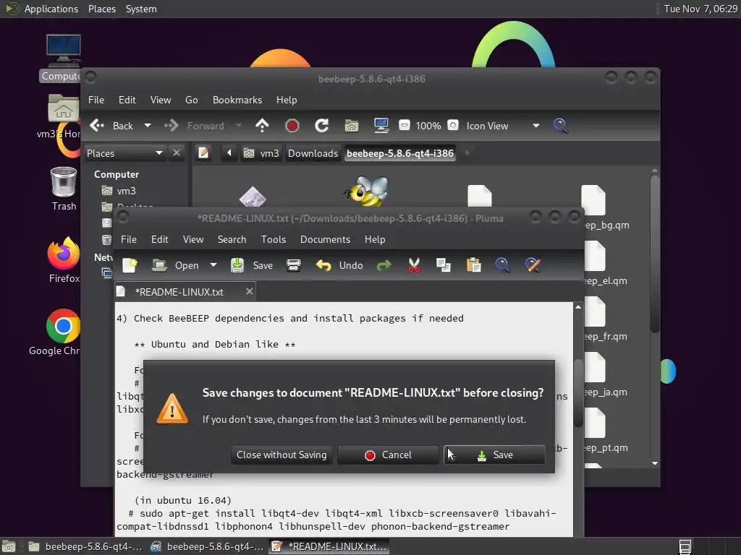Screen dimensions: 741x555
Task: Click the clock showing Tue Nov 7
Action: point(700,9)
